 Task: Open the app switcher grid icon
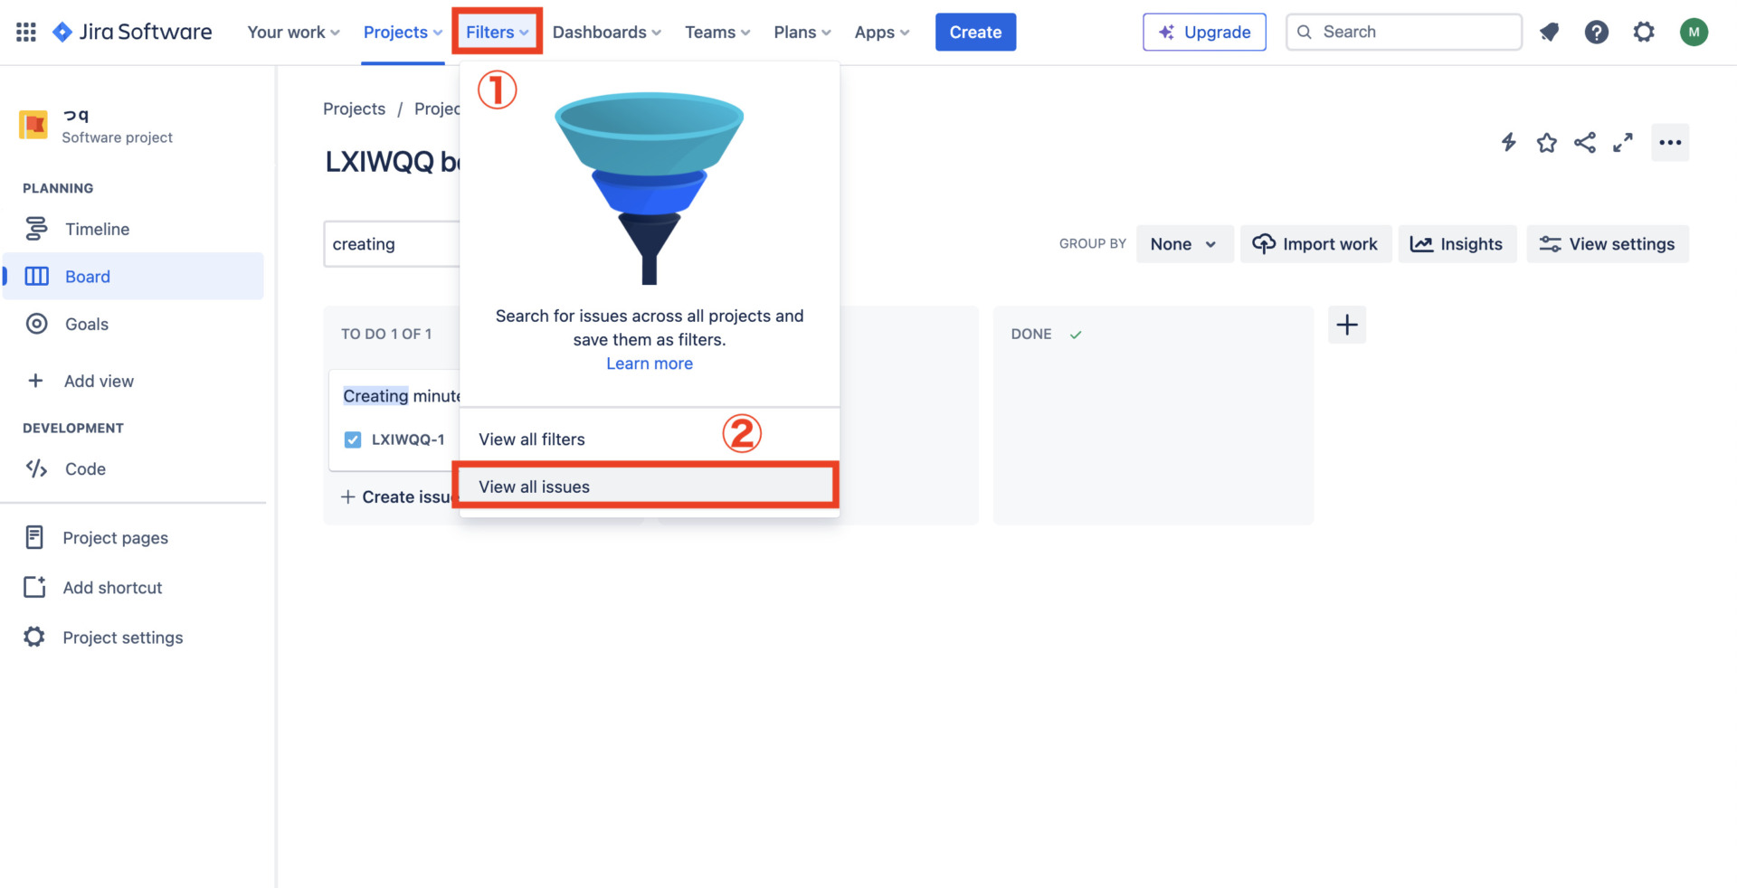[x=26, y=33]
